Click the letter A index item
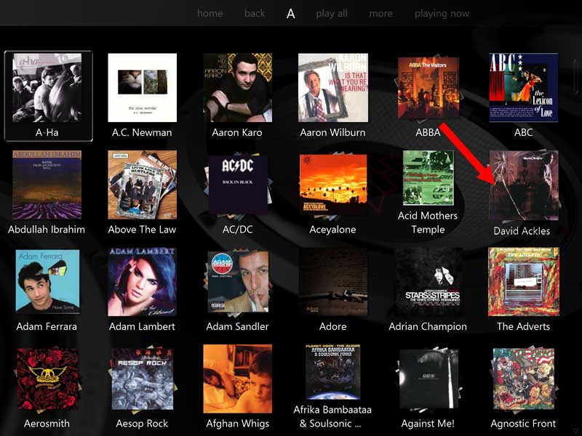 pyautogui.click(x=290, y=14)
